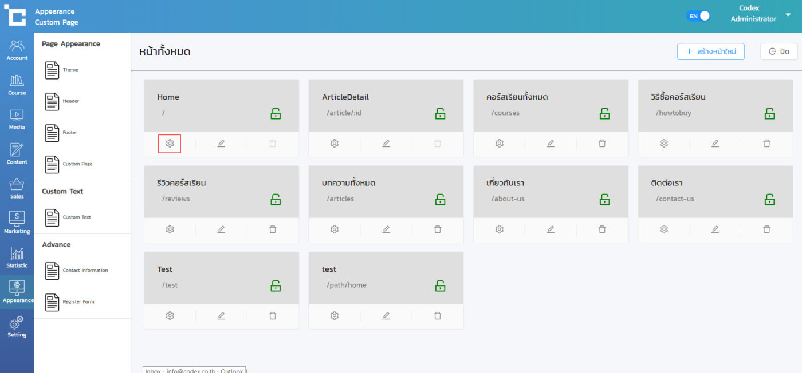Edit the ArticleDetail page with pencil icon
Screen dimensions: 802x373
(x=386, y=144)
